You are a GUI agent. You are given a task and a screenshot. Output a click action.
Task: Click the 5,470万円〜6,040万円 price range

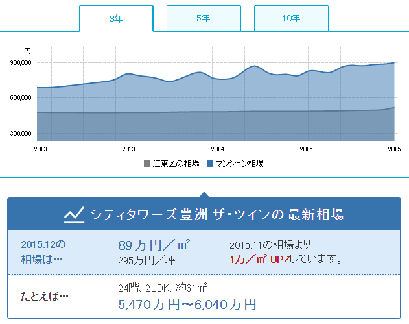(x=187, y=305)
